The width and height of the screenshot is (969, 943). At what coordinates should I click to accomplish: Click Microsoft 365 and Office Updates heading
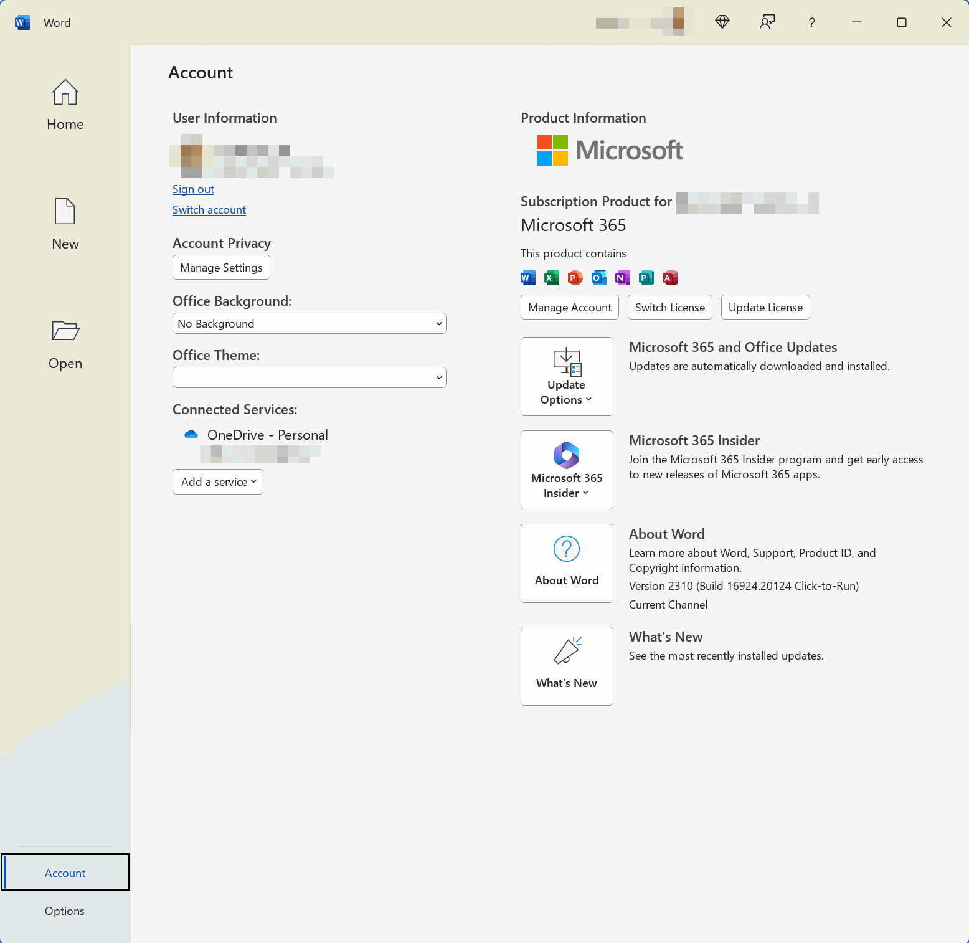[x=733, y=347]
